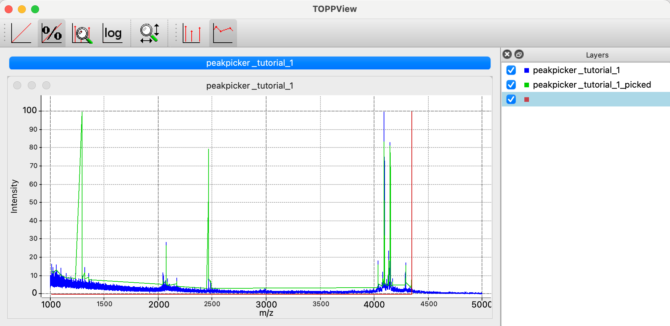This screenshot has height=326, width=670.
Task: Select peakpicker_tutorial_1 layer entry
Action: click(586, 70)
